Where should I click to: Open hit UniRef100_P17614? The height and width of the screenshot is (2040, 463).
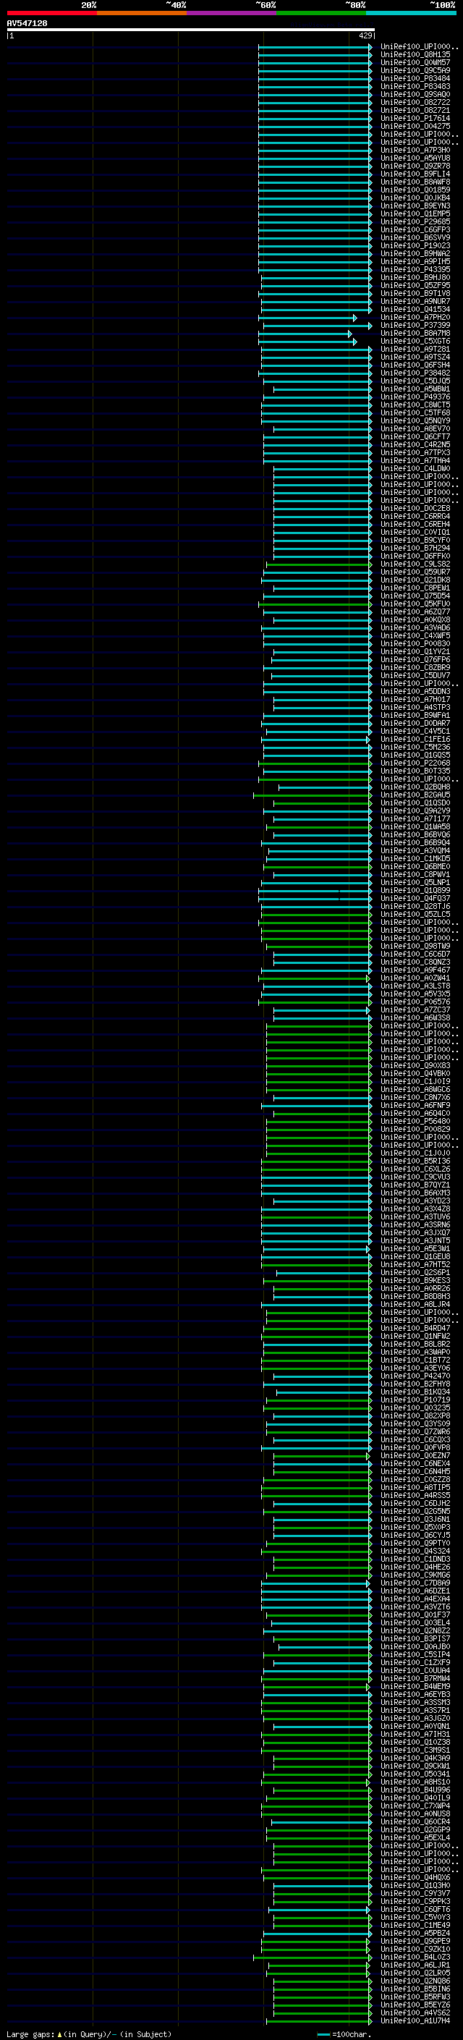(415, 119)
